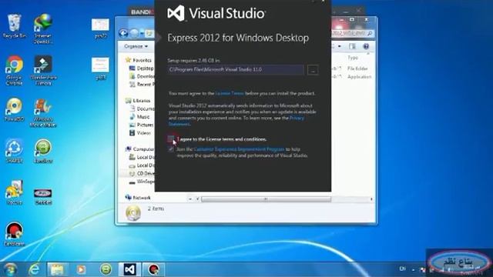
Task: Click Back arrow in Explorer window
Action: [123, 33]
